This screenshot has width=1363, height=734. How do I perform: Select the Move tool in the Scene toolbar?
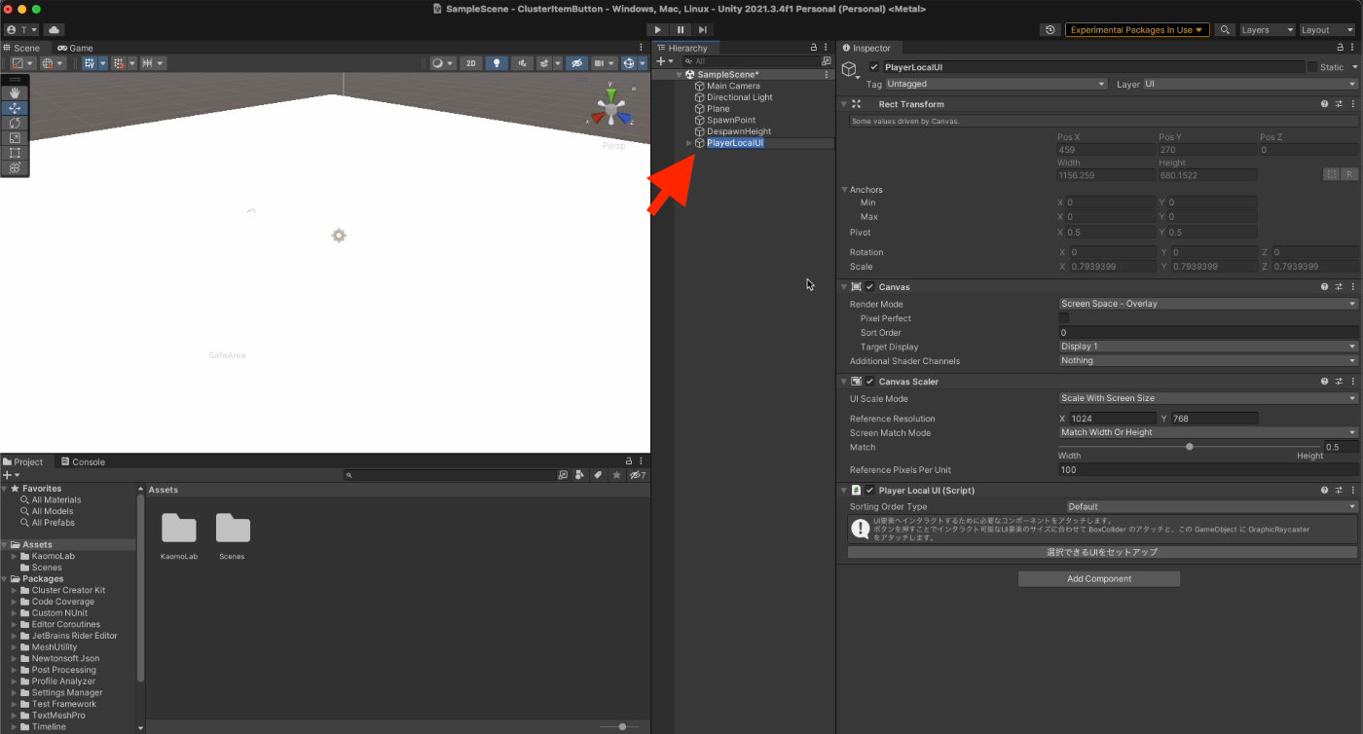tap(15, 108)
